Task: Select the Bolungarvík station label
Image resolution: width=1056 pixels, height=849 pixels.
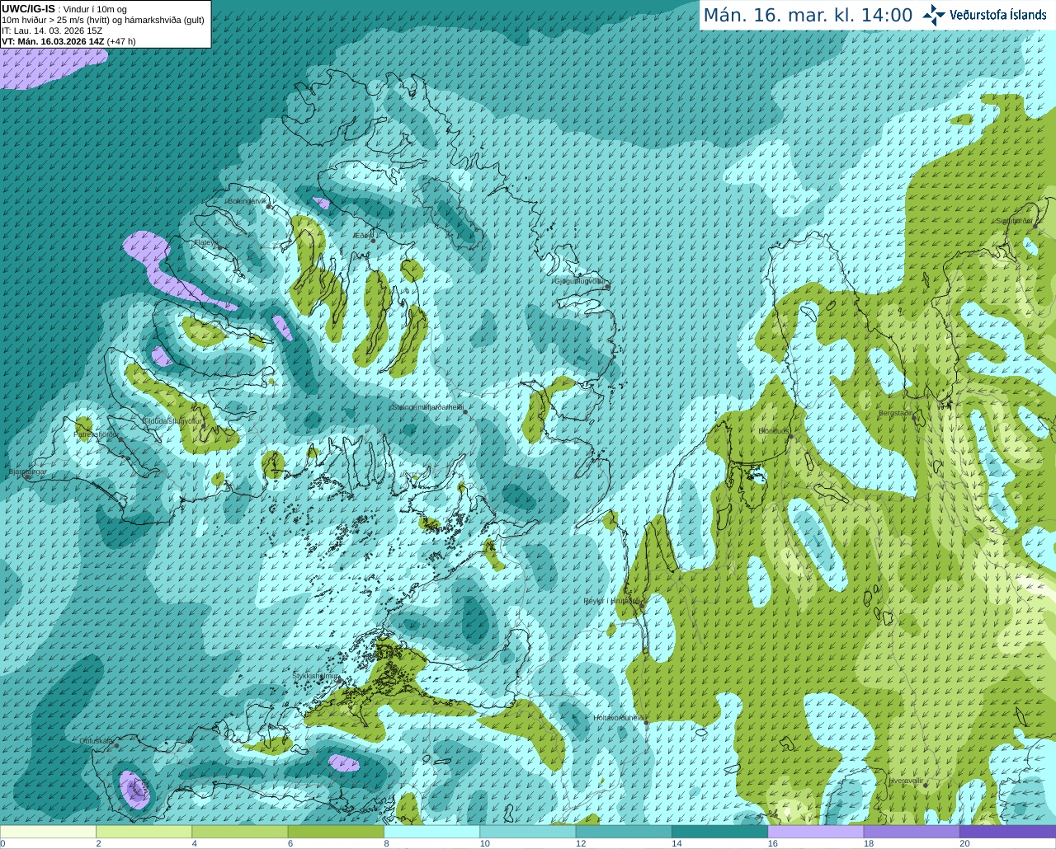Action: click(247, 201)
